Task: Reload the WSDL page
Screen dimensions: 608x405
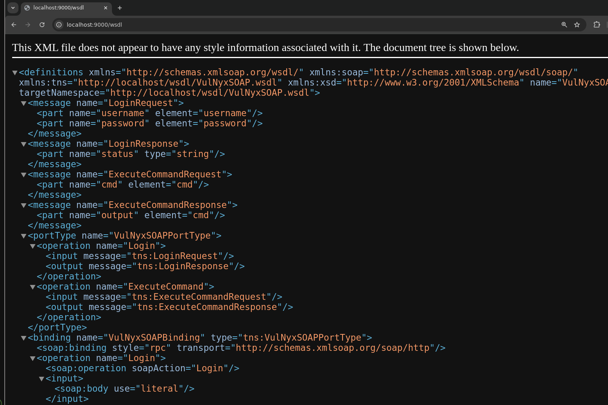Action: pyautogui.click(x=42, y=25)
